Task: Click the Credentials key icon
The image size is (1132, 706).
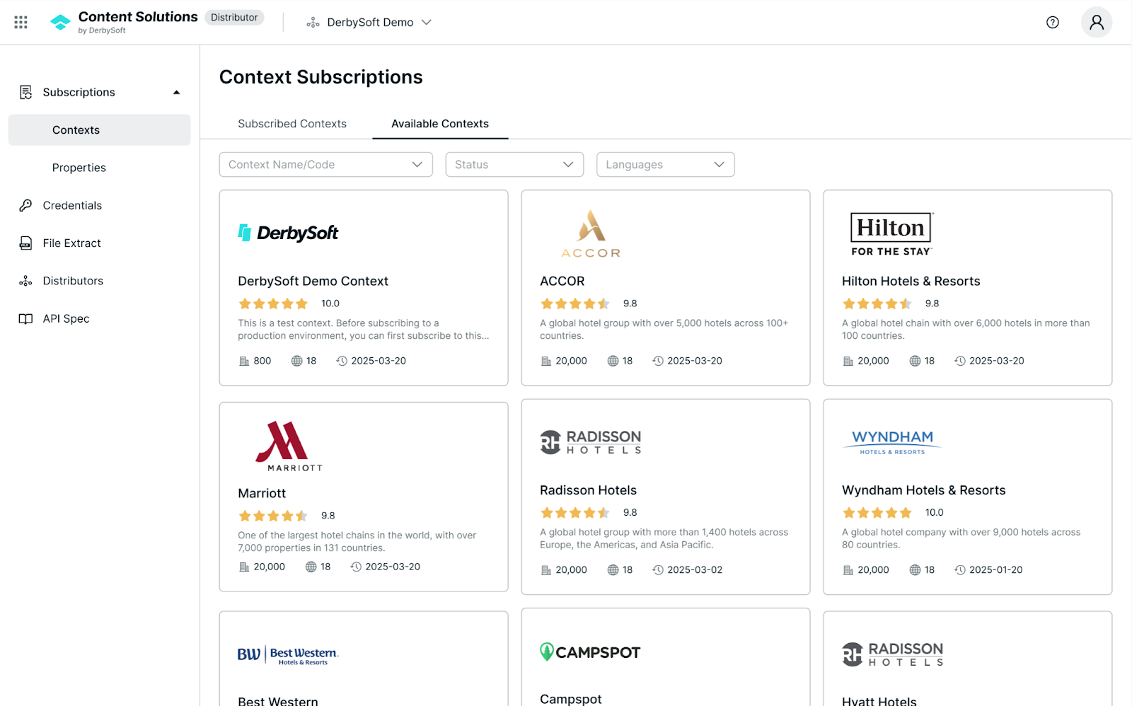Action: pos(25,205)
